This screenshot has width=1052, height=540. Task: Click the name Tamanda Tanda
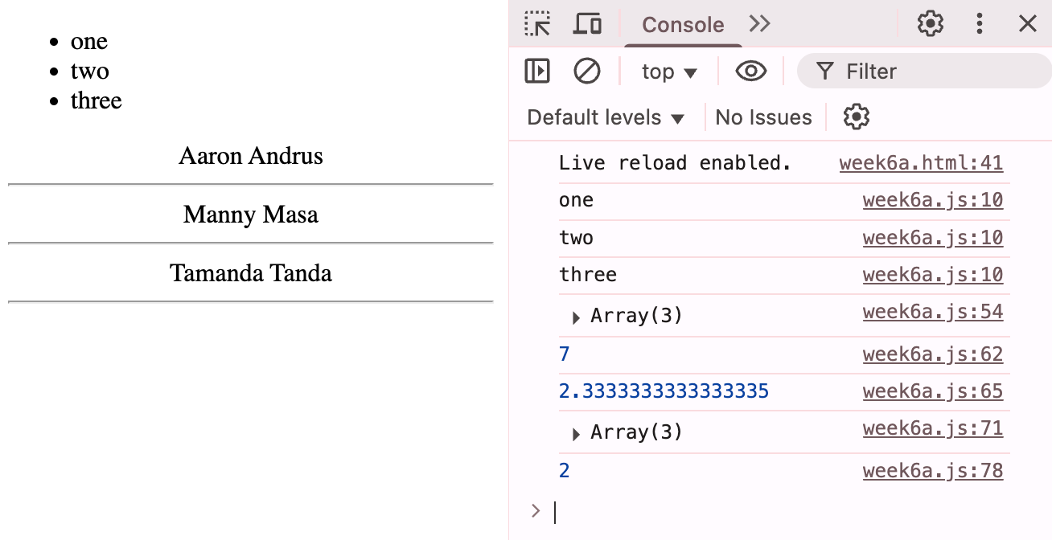pos(251,273)
